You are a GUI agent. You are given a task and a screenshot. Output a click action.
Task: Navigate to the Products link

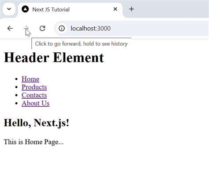pyautogui.click(x=34, y=87)
